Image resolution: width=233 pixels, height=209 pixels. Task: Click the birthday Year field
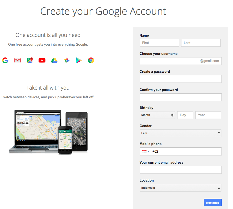[208, 115]
